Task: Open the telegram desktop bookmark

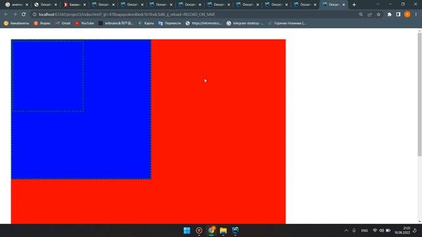Action: tap(245, 24)
